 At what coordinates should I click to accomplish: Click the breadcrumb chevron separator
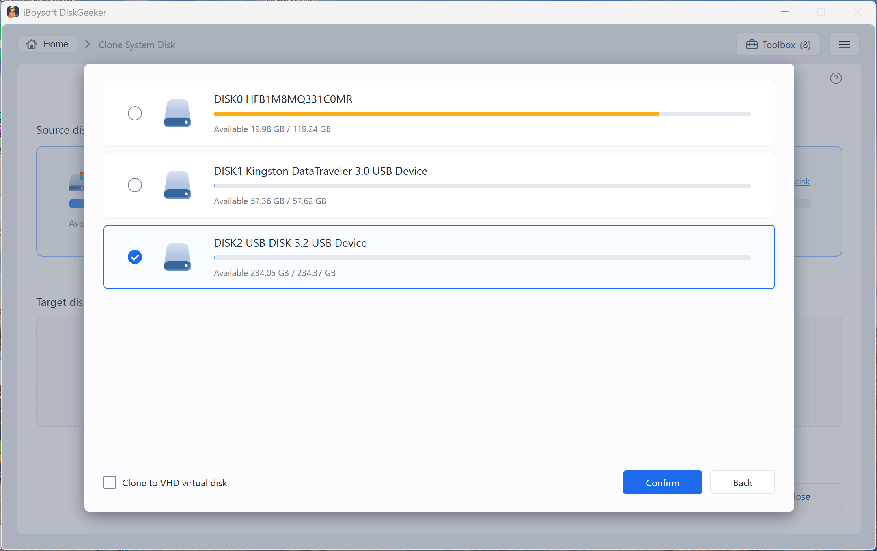click(x=88, y=44)
